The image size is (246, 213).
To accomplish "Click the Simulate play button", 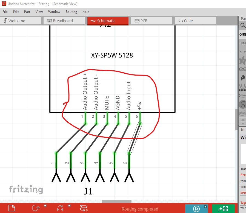I will click(x=196, y=209).
